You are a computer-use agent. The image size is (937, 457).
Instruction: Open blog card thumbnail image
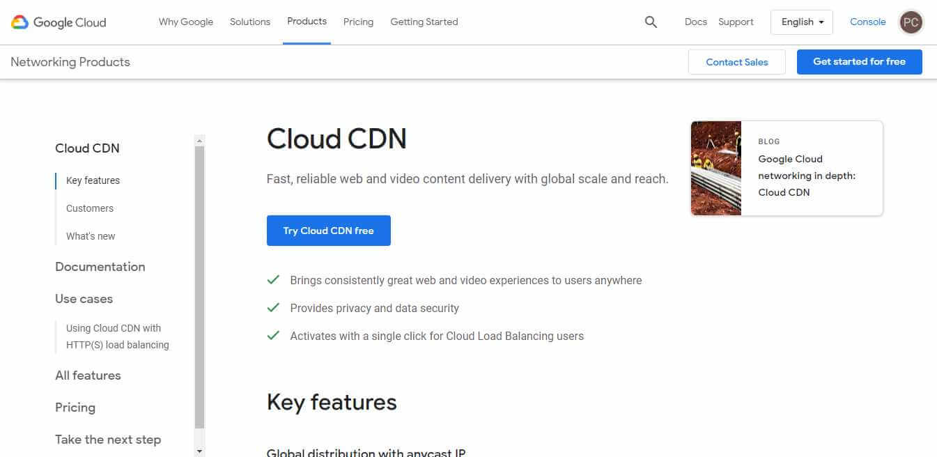click(716, 168)
